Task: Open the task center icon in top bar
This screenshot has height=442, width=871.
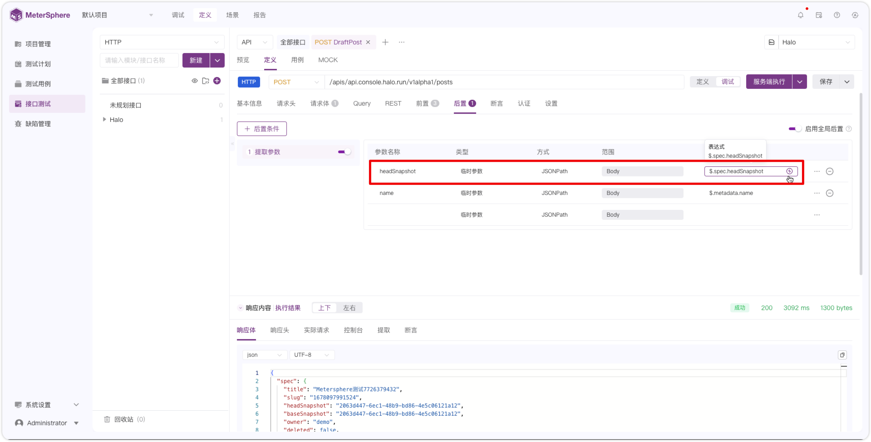Action: (819, 15)
